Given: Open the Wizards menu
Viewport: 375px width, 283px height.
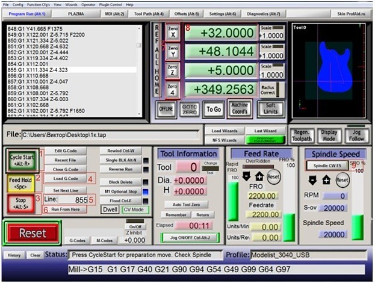Looking at the screenshot, I should 71,5.
